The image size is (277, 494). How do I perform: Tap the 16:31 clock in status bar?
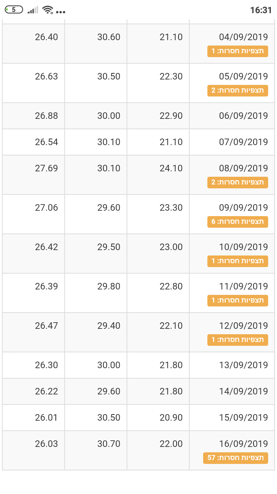pyautogui.click(x=261, y=10)
